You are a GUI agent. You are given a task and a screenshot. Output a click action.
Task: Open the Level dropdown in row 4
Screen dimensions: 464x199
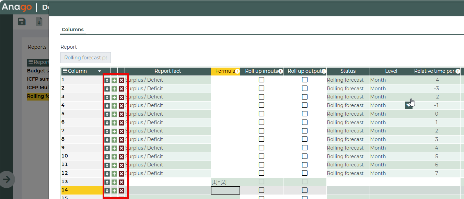[x=408, y=105]
